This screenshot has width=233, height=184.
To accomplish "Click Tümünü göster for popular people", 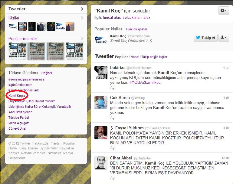I will [136, 29].
